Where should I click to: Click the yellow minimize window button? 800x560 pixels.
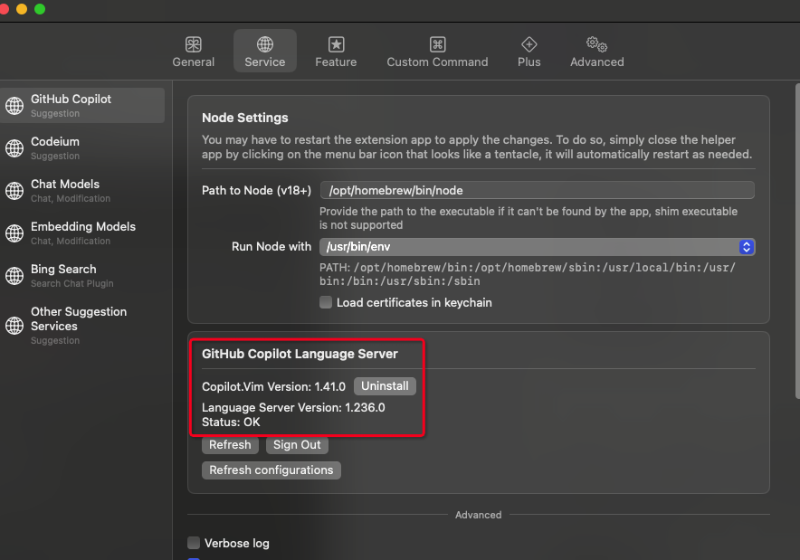coord(22,9)
